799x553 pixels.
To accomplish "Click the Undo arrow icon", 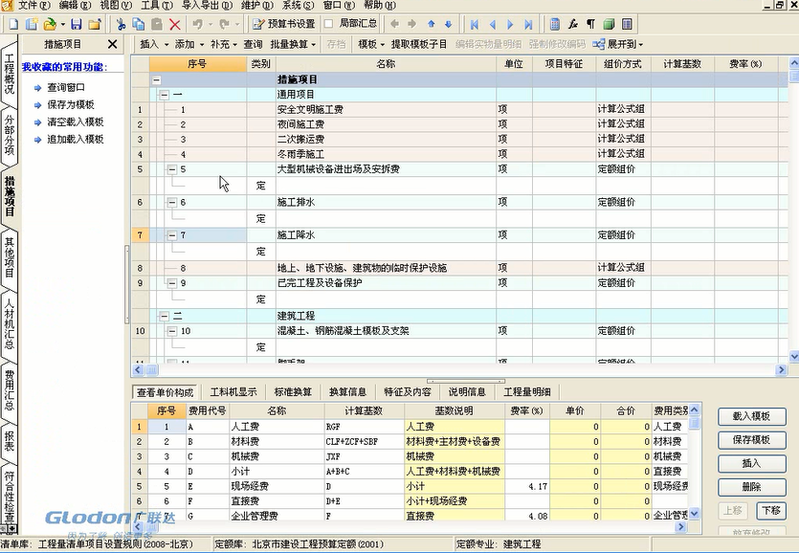I will pyautogui.click(x=197, y=24).
